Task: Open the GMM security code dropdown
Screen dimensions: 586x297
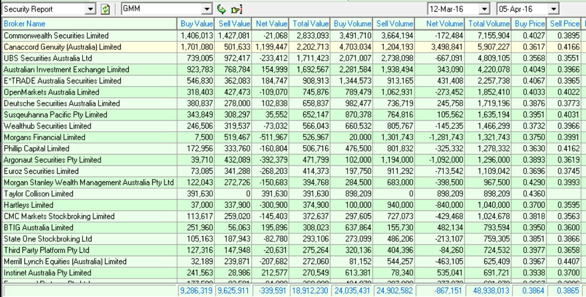Action: click(207, 9)
